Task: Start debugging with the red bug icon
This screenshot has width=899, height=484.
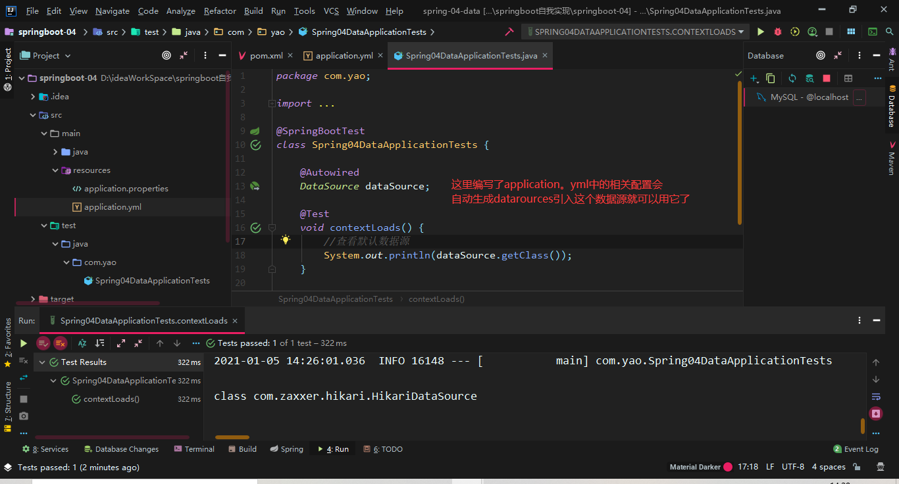Action: 778,32
